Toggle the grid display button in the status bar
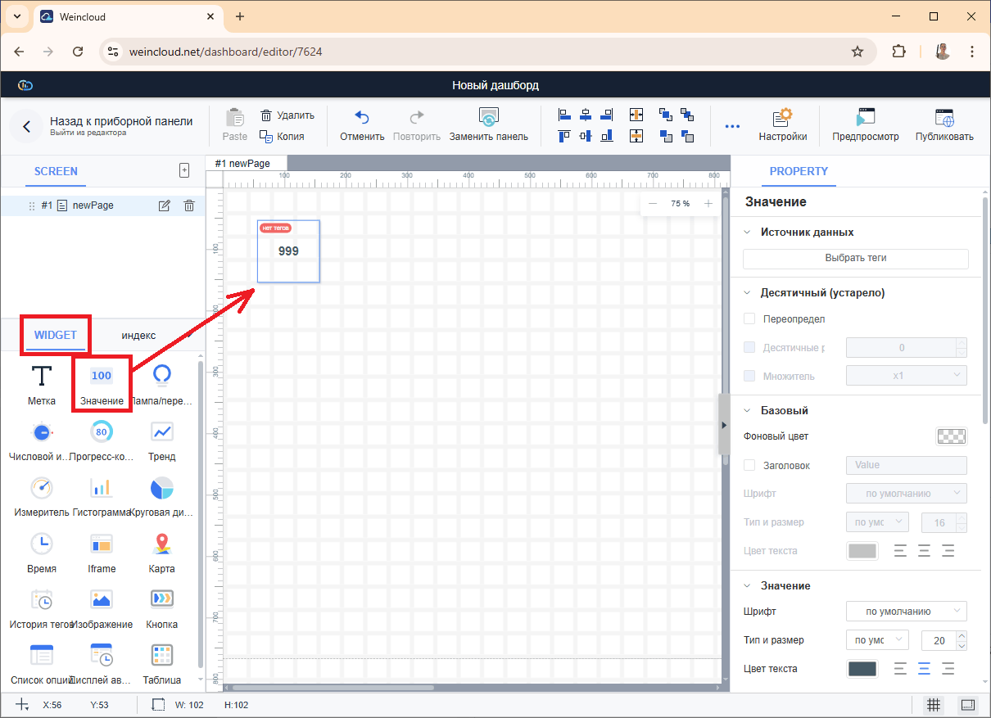 pos(932,705)
